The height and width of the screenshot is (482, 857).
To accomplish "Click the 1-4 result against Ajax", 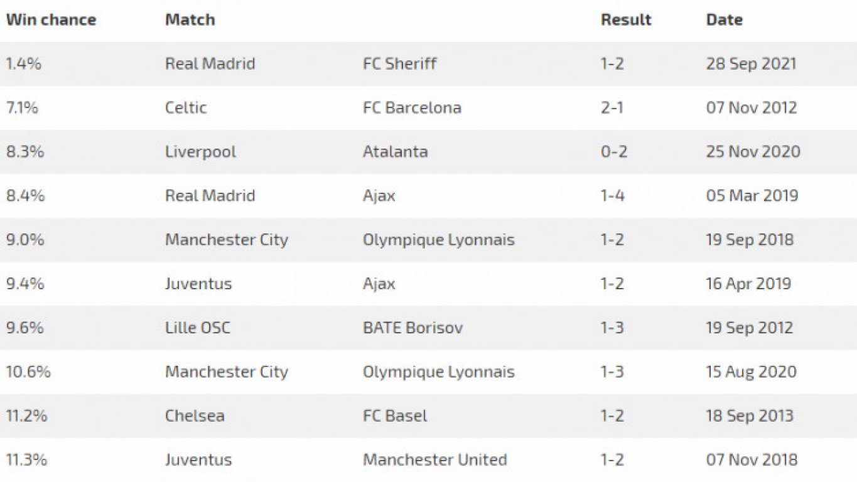I will point(612,196).
